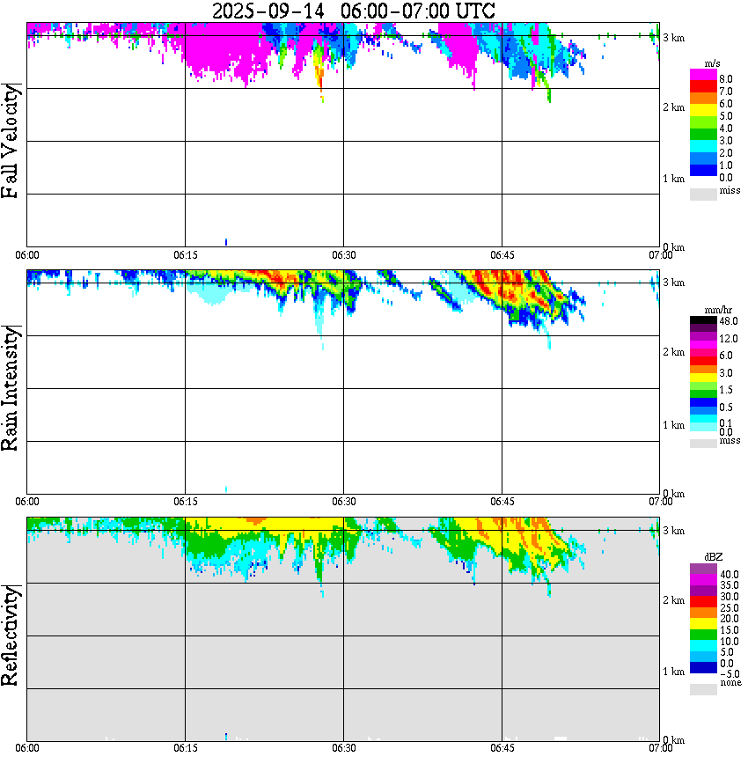Select the yellow swatch in Rain Intensity legend
Screen dimensions: 748x764
[703, 378]
